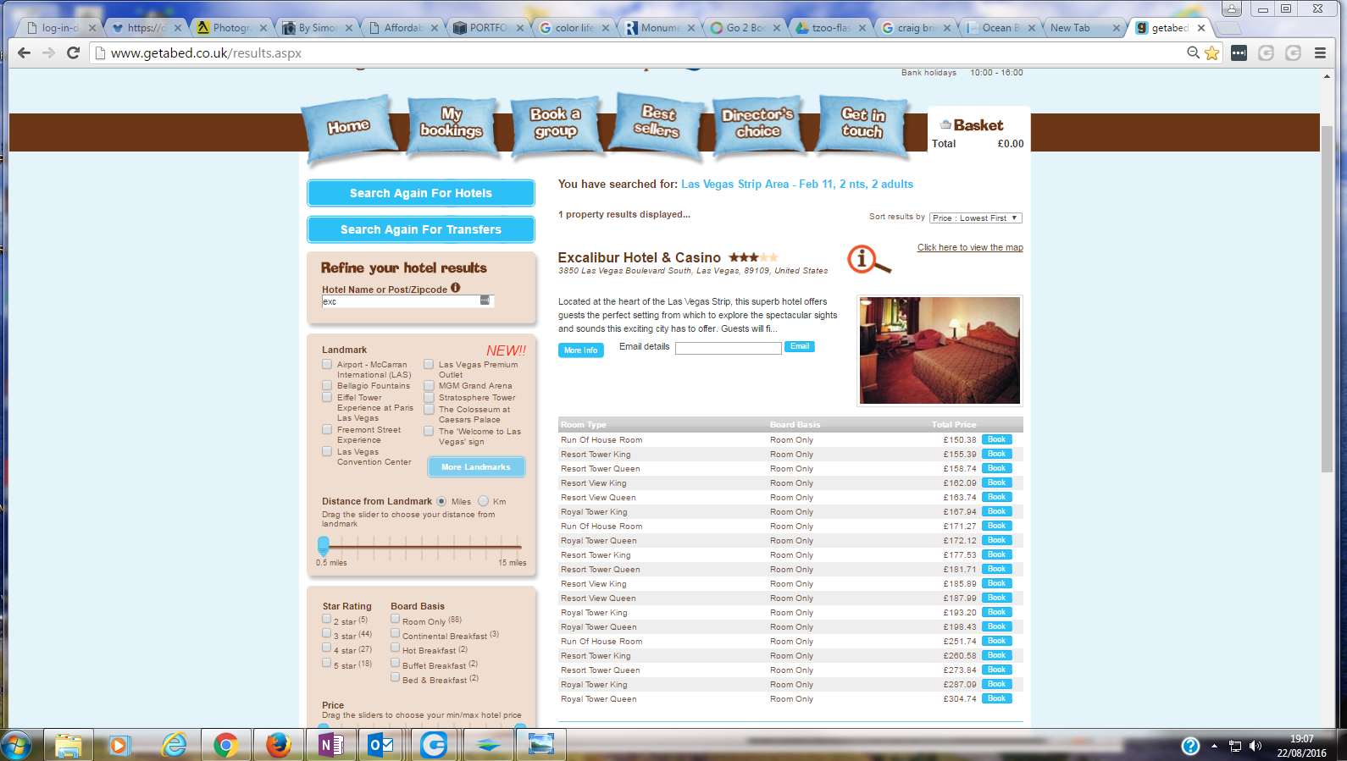
Task: Launch Internet Explorer from the taskbar
Action: [x=175, y=745]
